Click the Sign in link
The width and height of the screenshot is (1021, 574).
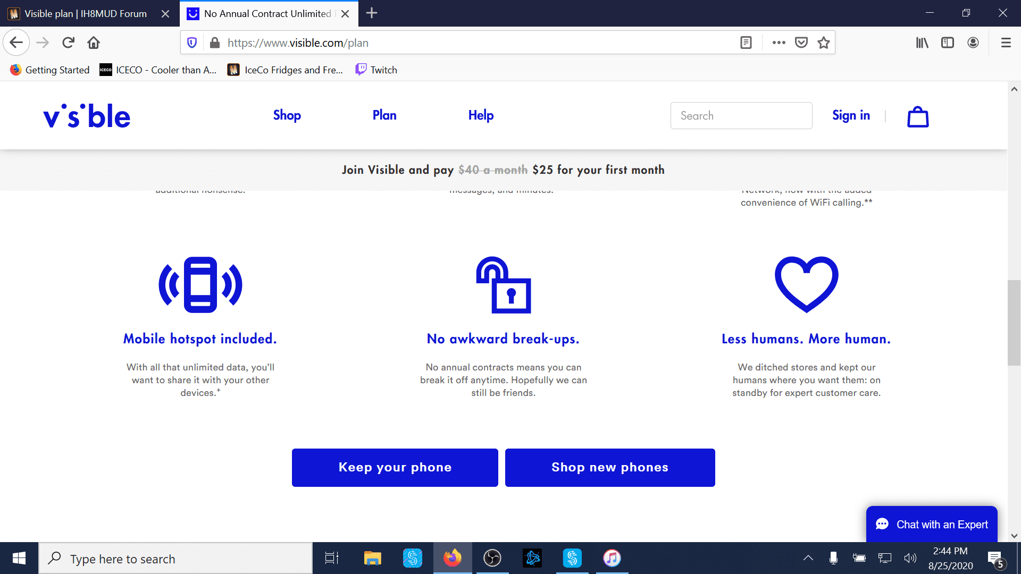click(851, 115)
